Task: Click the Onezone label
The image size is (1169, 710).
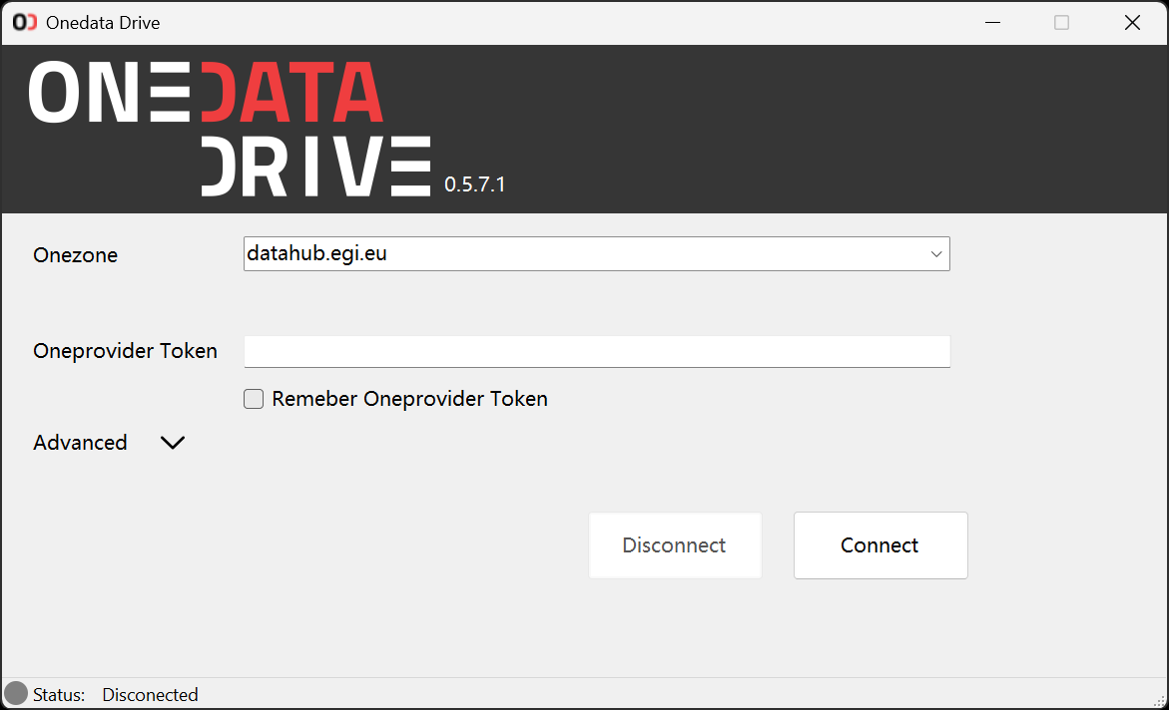Action: (x=75, y=255)
